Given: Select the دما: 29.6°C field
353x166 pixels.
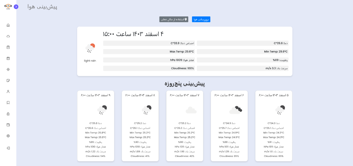Looking at the screenshot, I should click(x=243, y=43).
